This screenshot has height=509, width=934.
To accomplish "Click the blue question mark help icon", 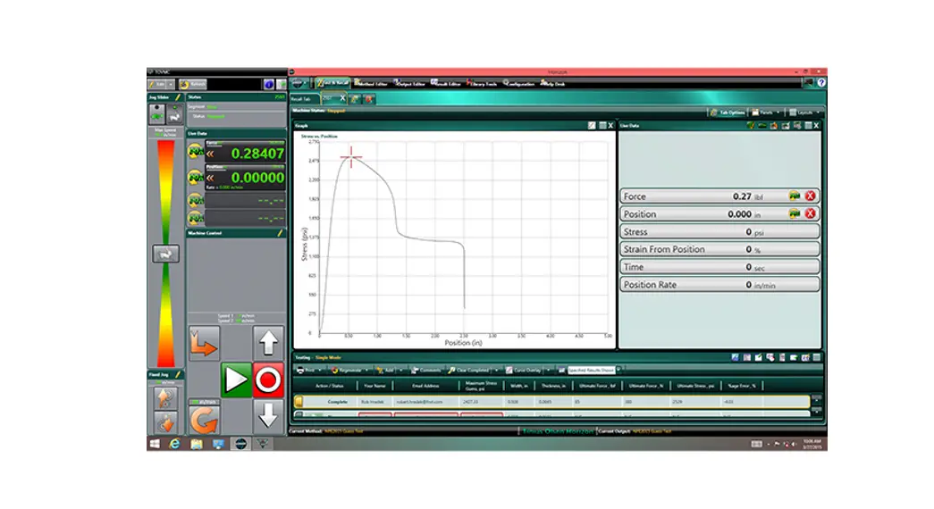I will [821, 83].
